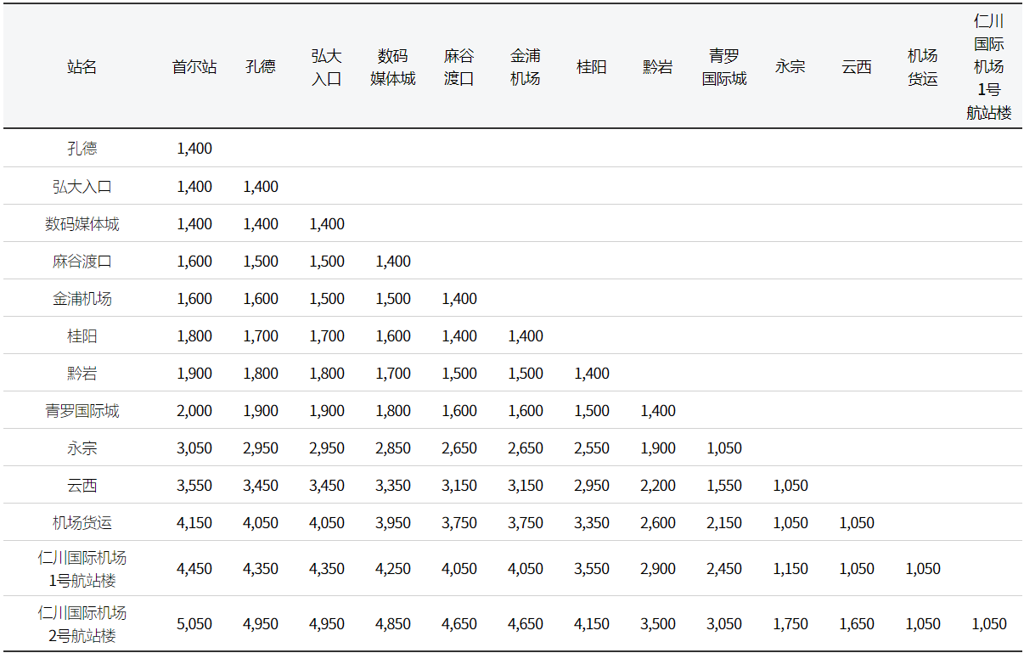Click the 青罗国际城 column header
This screenshot has height=653, width=1024.
(x=724, y=67)
